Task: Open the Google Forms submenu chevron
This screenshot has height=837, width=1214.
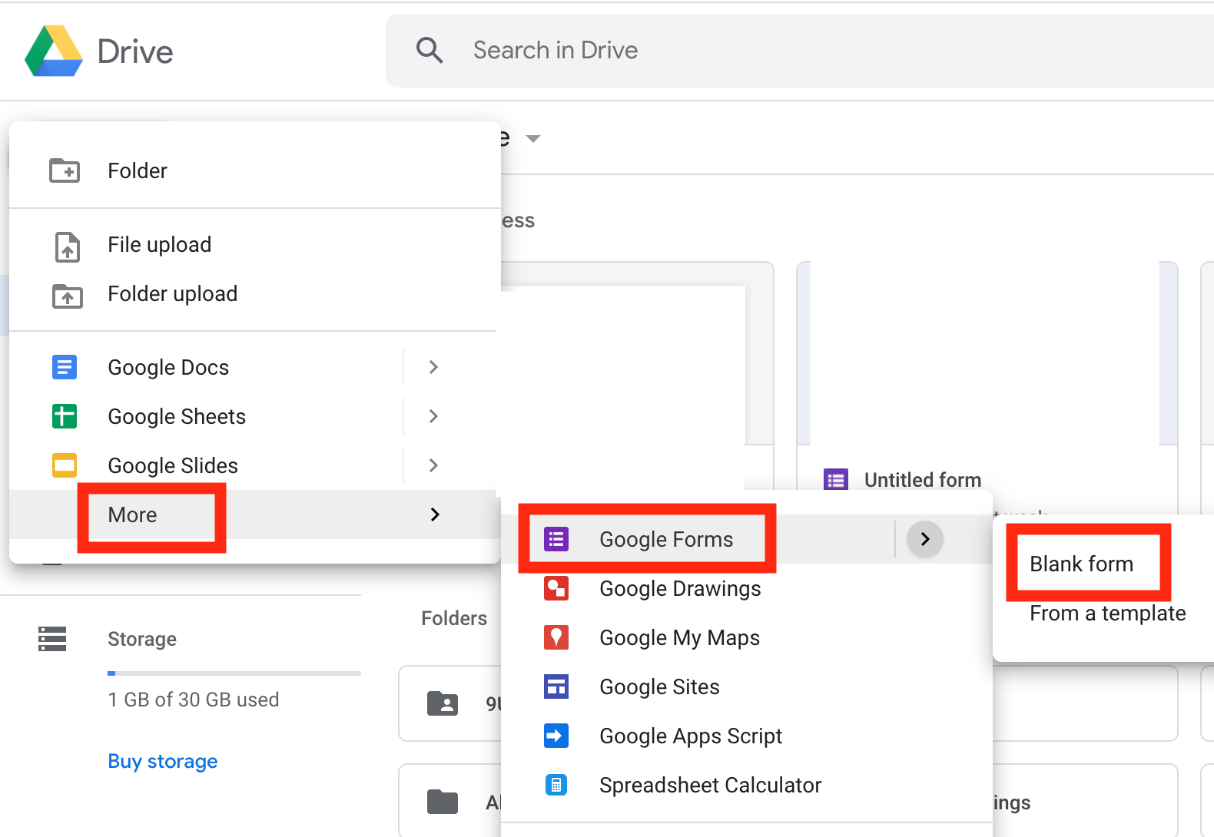Action: click(925, 539)
